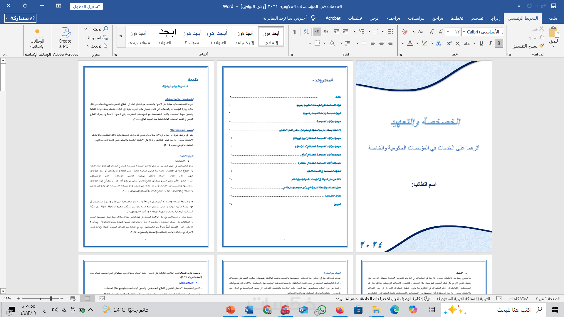Switch to the إدراج (Insert) ribbon tab
This screenshot has width=564, height=317.
point(495,18)
